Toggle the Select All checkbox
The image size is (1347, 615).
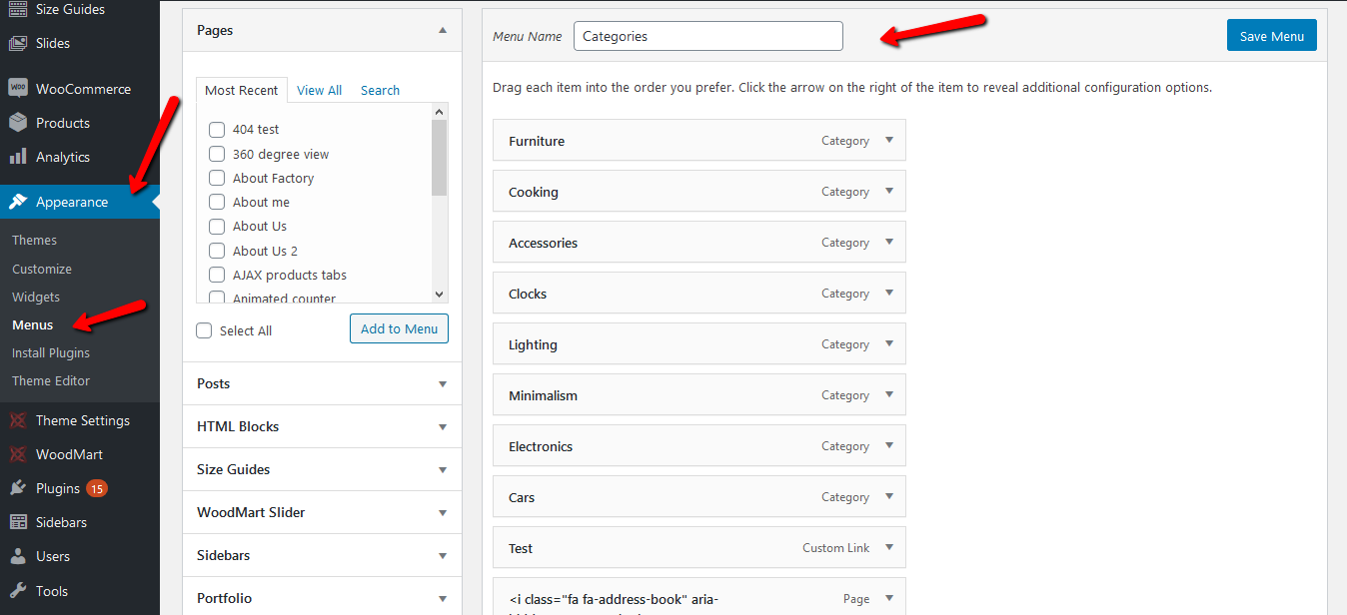pos(204,330)
